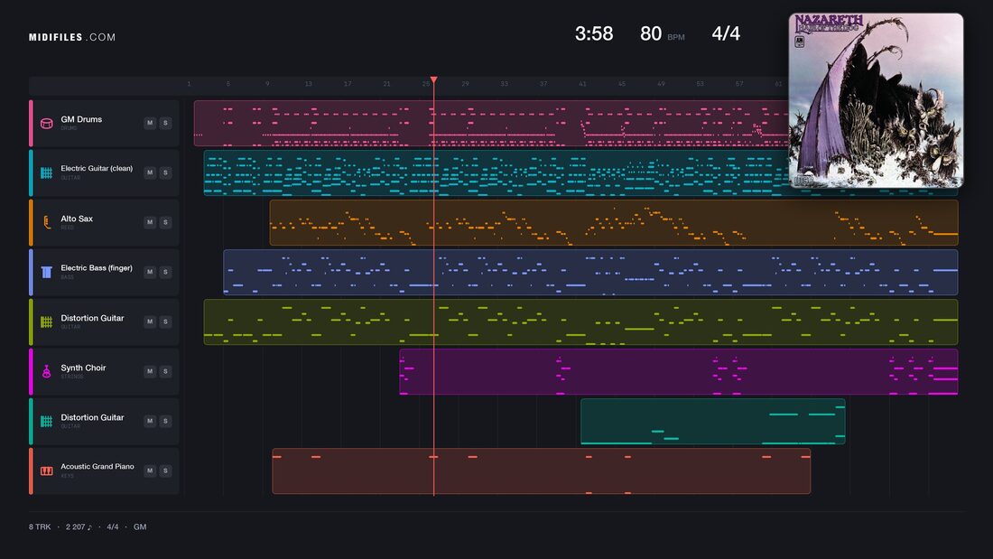Mute the Alto Sax track
The width and height of the screenshot is (993, 559).
(150, 222)
